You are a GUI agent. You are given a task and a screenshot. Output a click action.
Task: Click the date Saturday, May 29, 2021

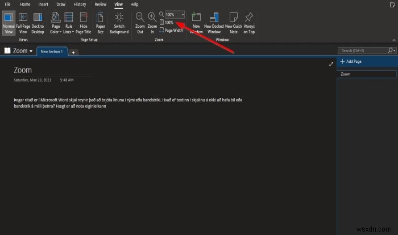click(32, 80)
